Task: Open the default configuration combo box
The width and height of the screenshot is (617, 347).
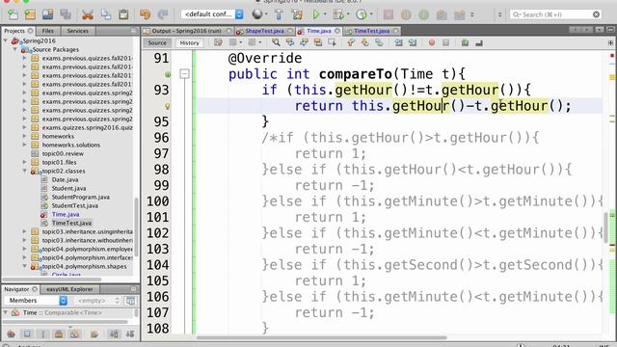Action: click(212, 14)
